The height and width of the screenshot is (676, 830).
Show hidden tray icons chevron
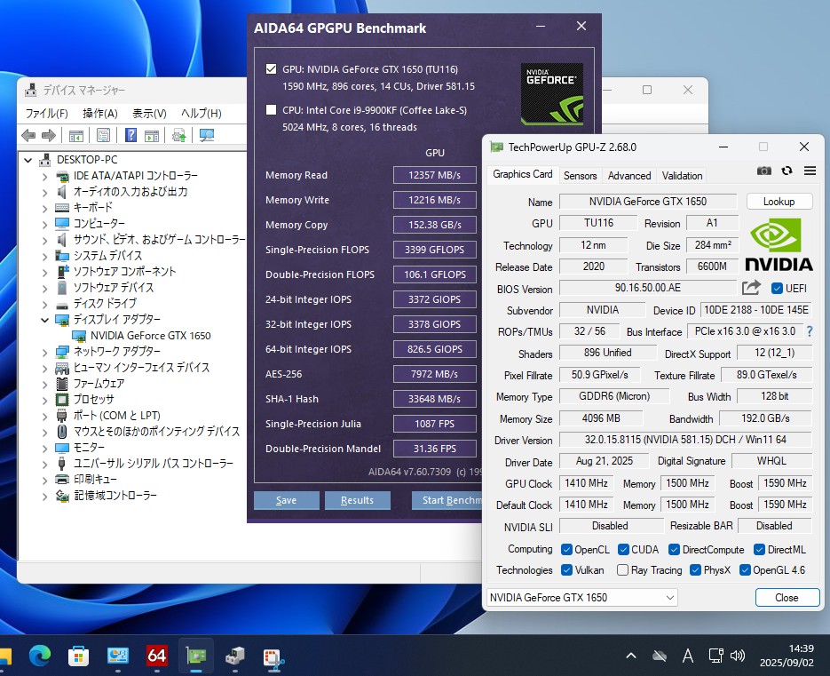tap(631, 656)
